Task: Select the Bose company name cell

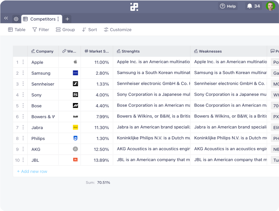Action: point(43,106)
